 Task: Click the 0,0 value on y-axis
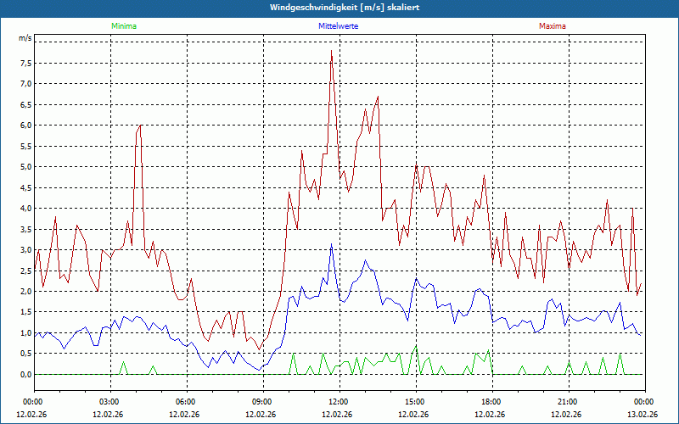pos(25,374)
